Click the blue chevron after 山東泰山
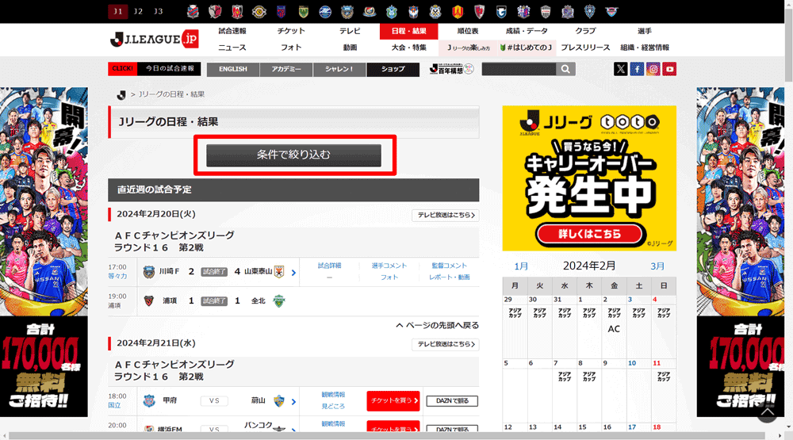The height and width of the screenshot is (440, 793). pos(293,273)
